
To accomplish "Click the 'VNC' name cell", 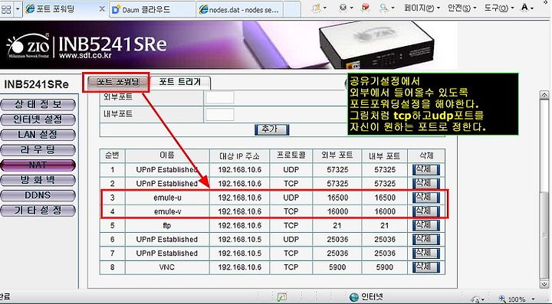I will [167, 267].
